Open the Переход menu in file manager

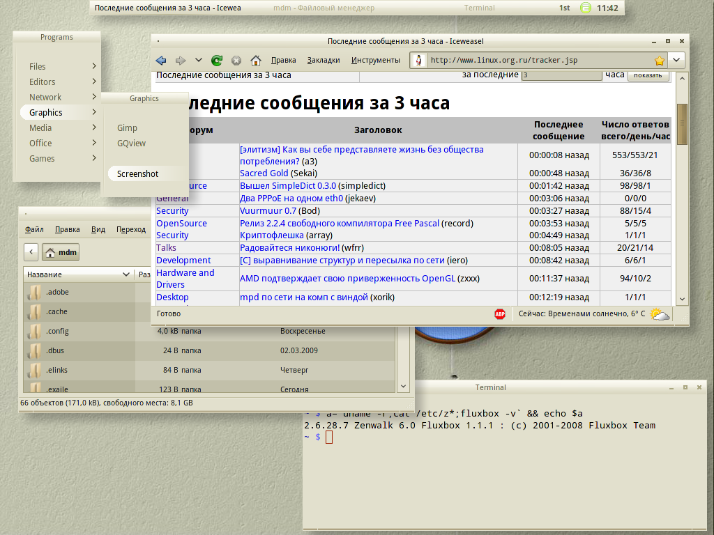(x=130, y=229)
